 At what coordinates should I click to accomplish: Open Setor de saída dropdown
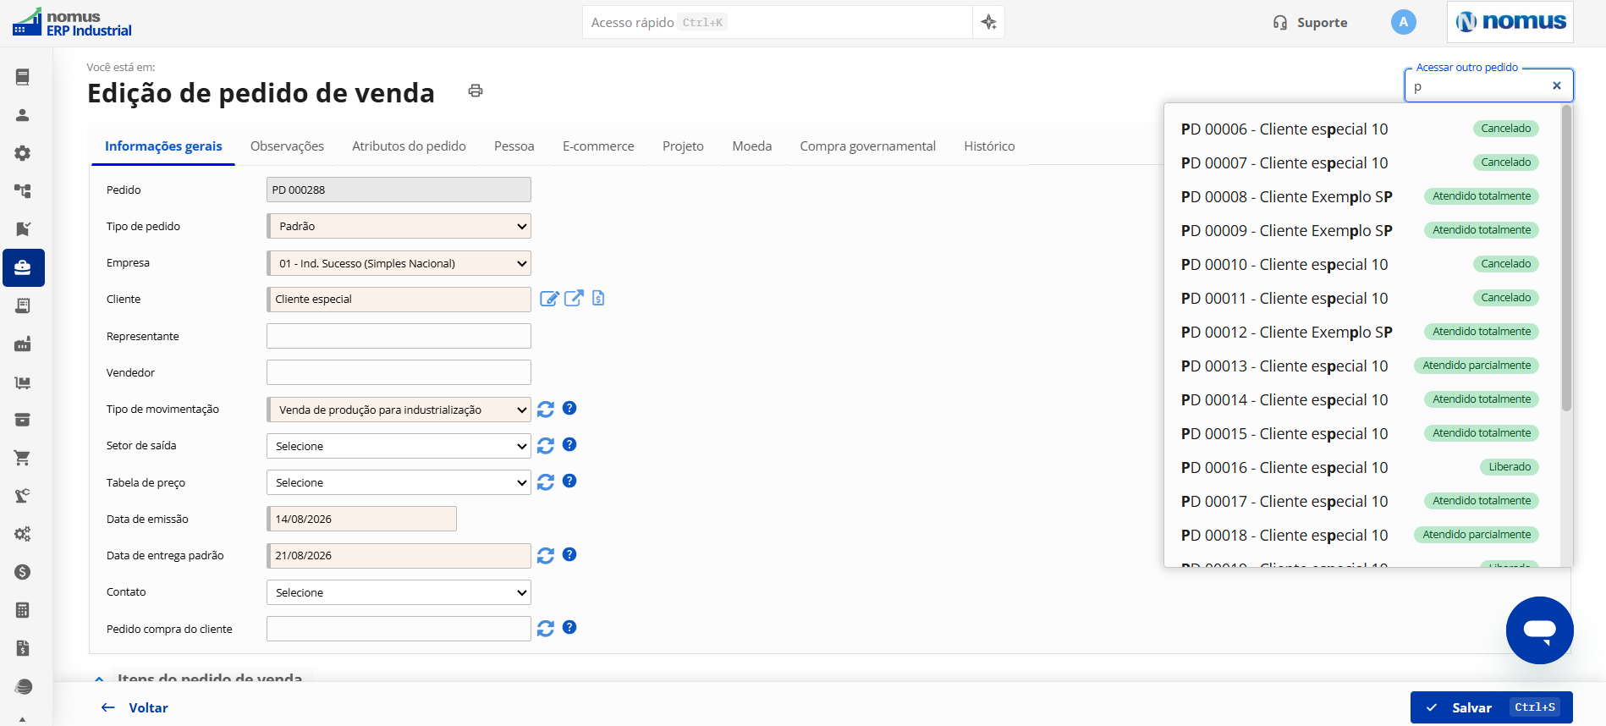tap(399, 446)
